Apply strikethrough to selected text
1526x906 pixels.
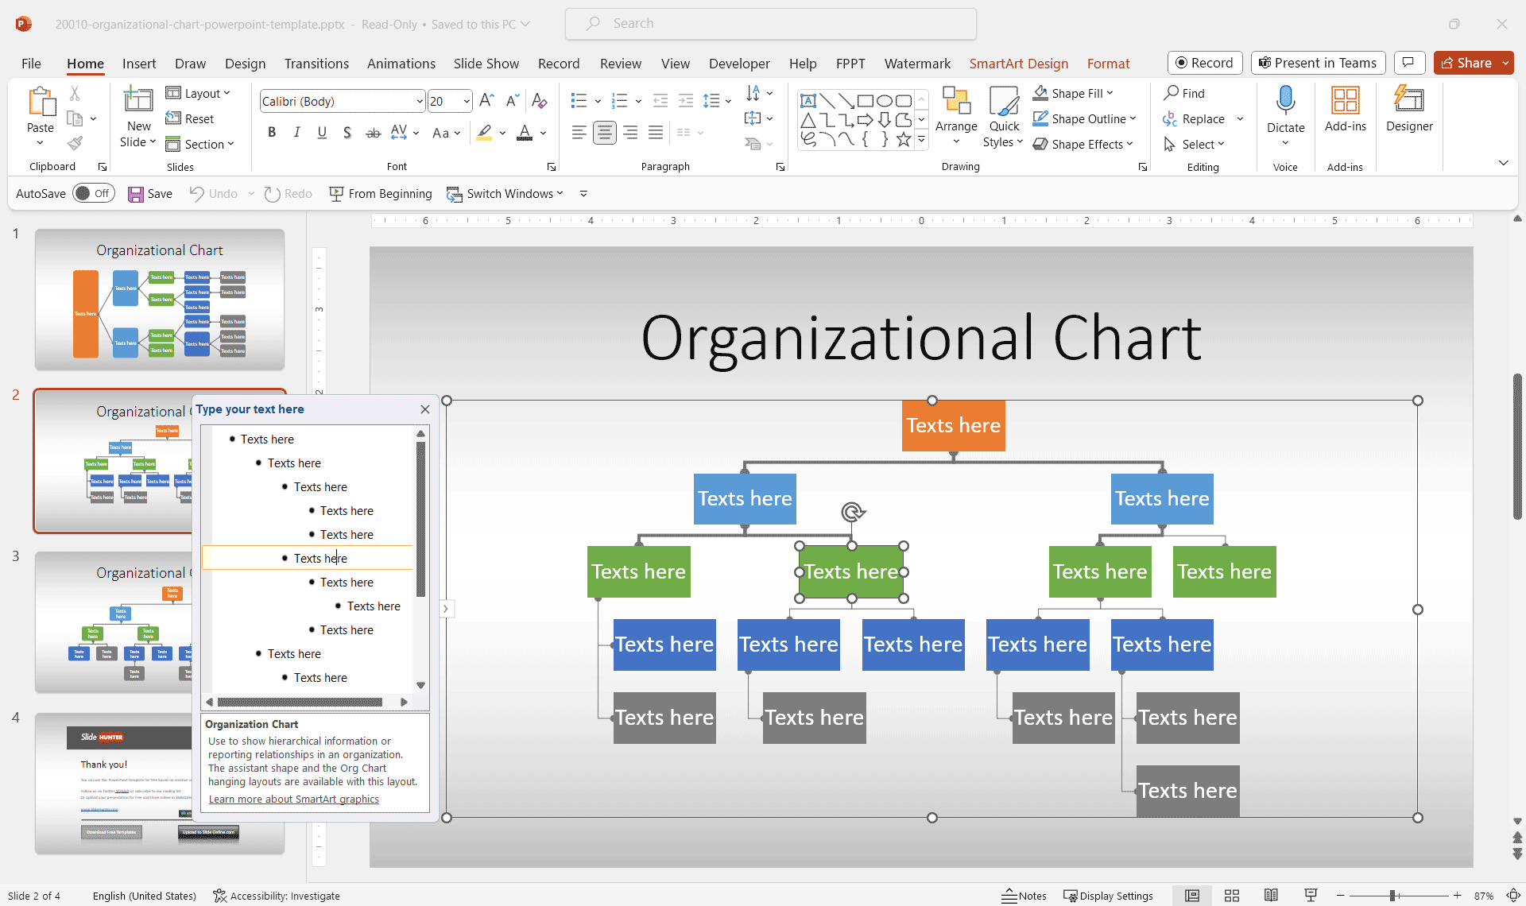coord(373,132)
